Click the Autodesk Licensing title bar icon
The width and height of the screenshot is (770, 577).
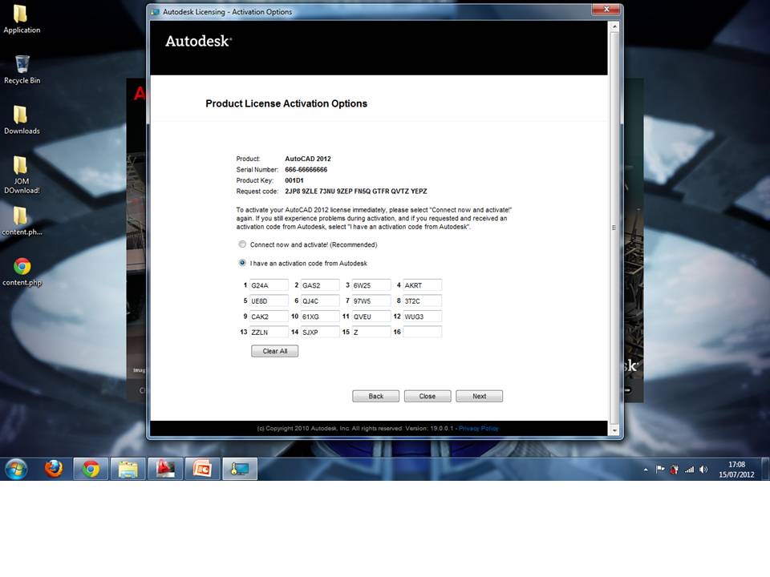coord(155,12)
